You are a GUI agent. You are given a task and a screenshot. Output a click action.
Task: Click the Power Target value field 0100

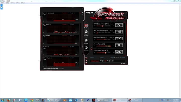click(x=119, y=45)
